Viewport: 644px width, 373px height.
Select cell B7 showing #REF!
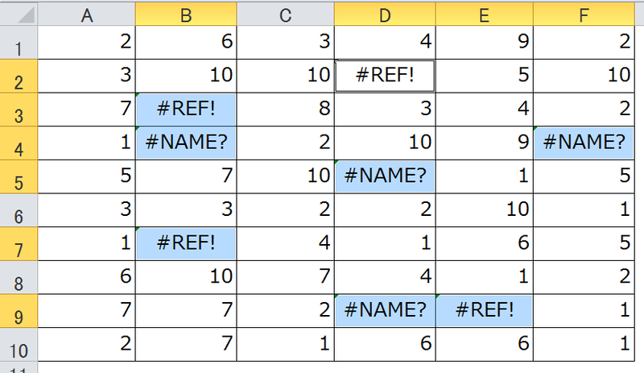[x=186, y=243]
